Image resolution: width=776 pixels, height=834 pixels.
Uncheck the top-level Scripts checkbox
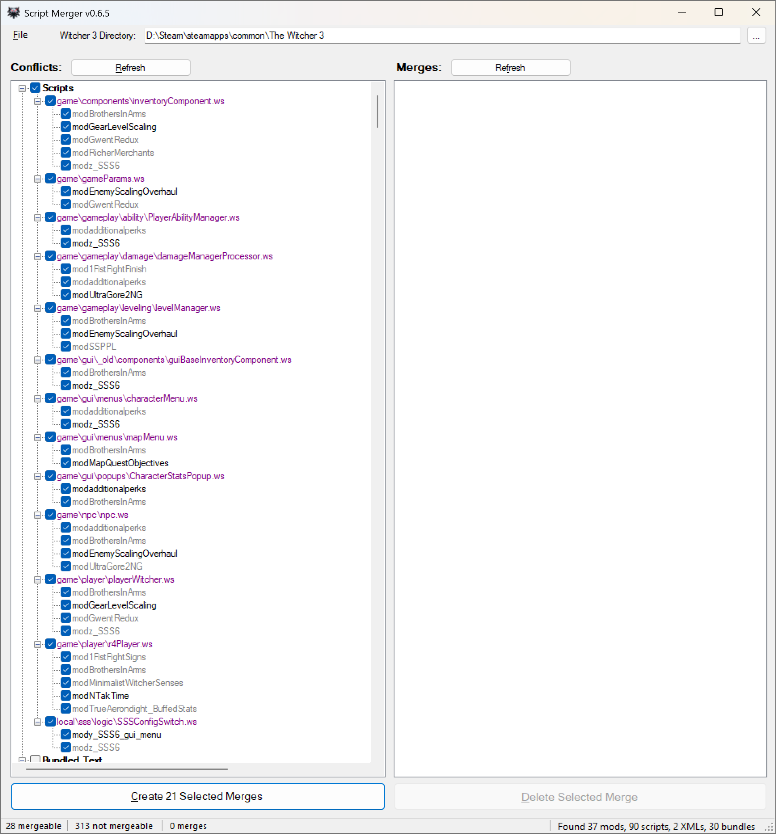click(x=35, y=88)
